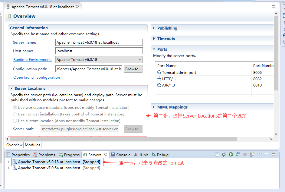
Task: Select Use custom location radio button
Action: click(15, 121)
